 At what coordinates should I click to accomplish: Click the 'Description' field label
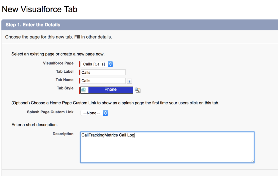pos(63,134)
